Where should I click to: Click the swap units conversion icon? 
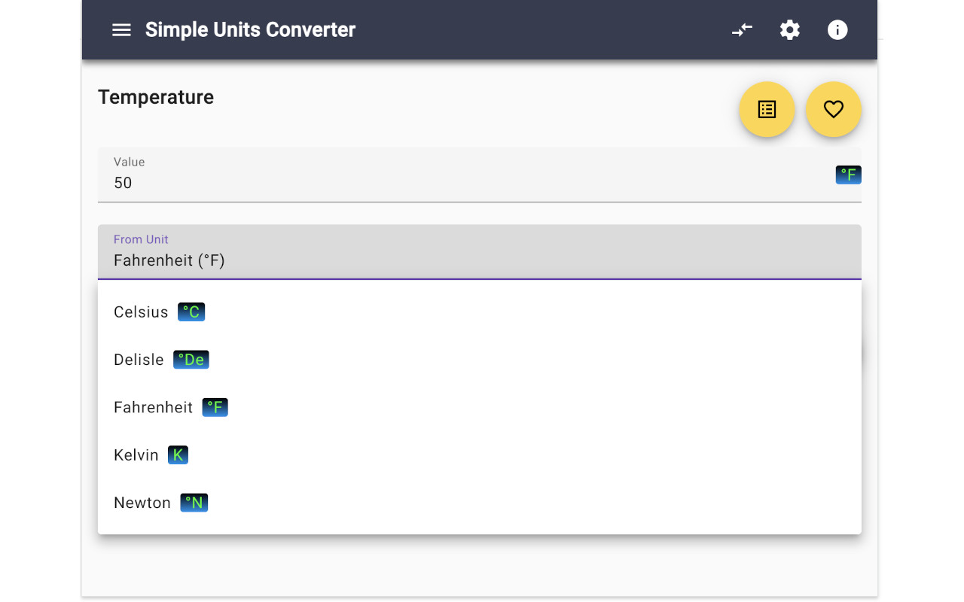click(742, 30)
